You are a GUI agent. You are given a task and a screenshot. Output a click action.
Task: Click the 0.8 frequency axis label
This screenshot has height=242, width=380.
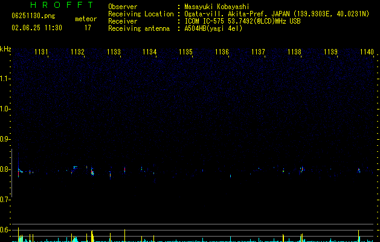click(5, 169)
